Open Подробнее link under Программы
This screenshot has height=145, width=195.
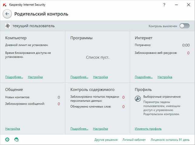79,77
